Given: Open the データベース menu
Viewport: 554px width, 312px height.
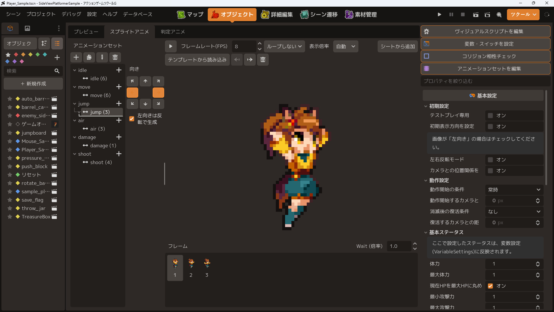Looking at the screenshot, I should point(138,14).
